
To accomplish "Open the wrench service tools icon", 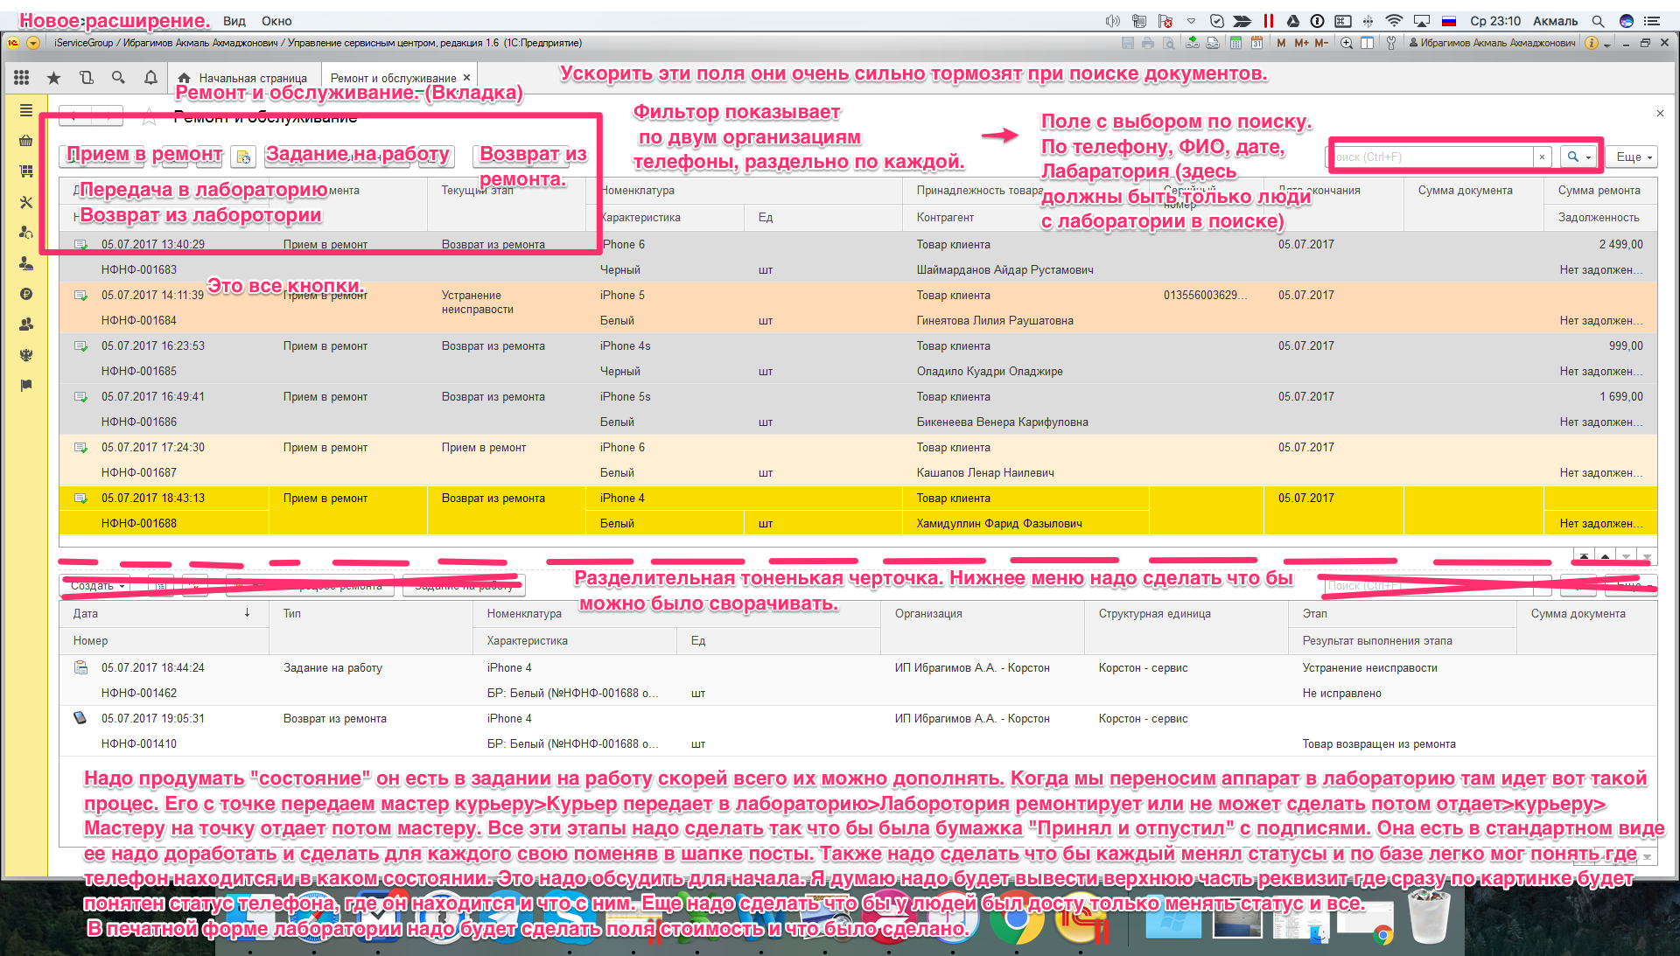I will (1390, 43).
